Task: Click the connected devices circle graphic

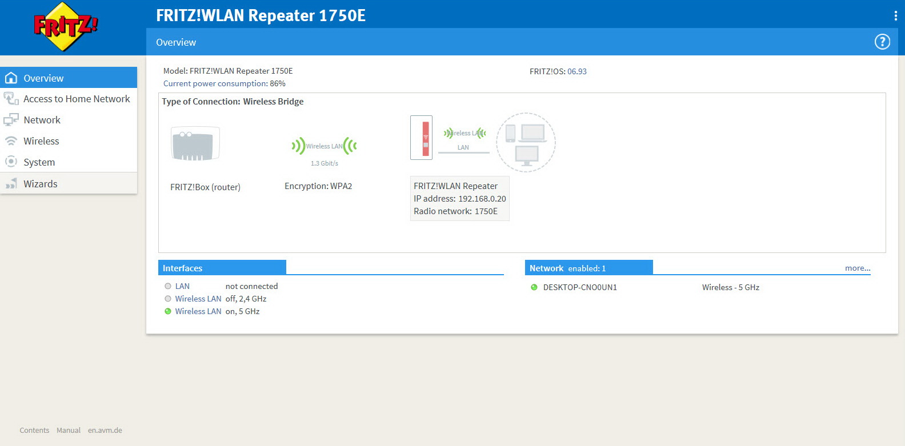Action: pos(526,142)
